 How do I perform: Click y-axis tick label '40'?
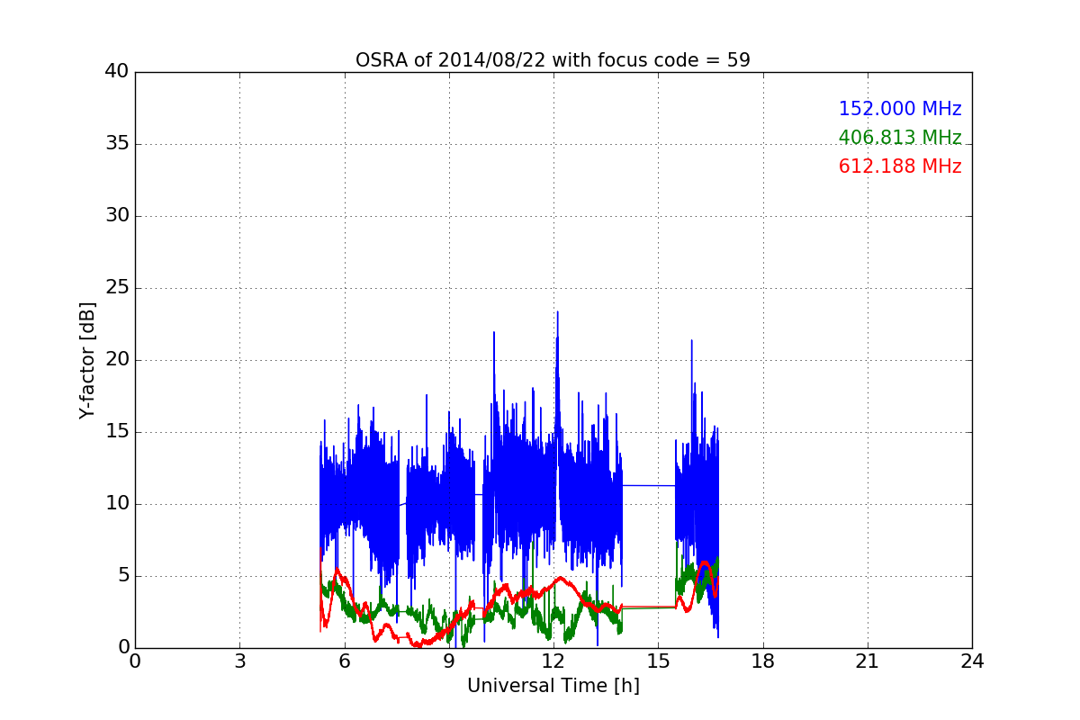(x=117, y=72)
